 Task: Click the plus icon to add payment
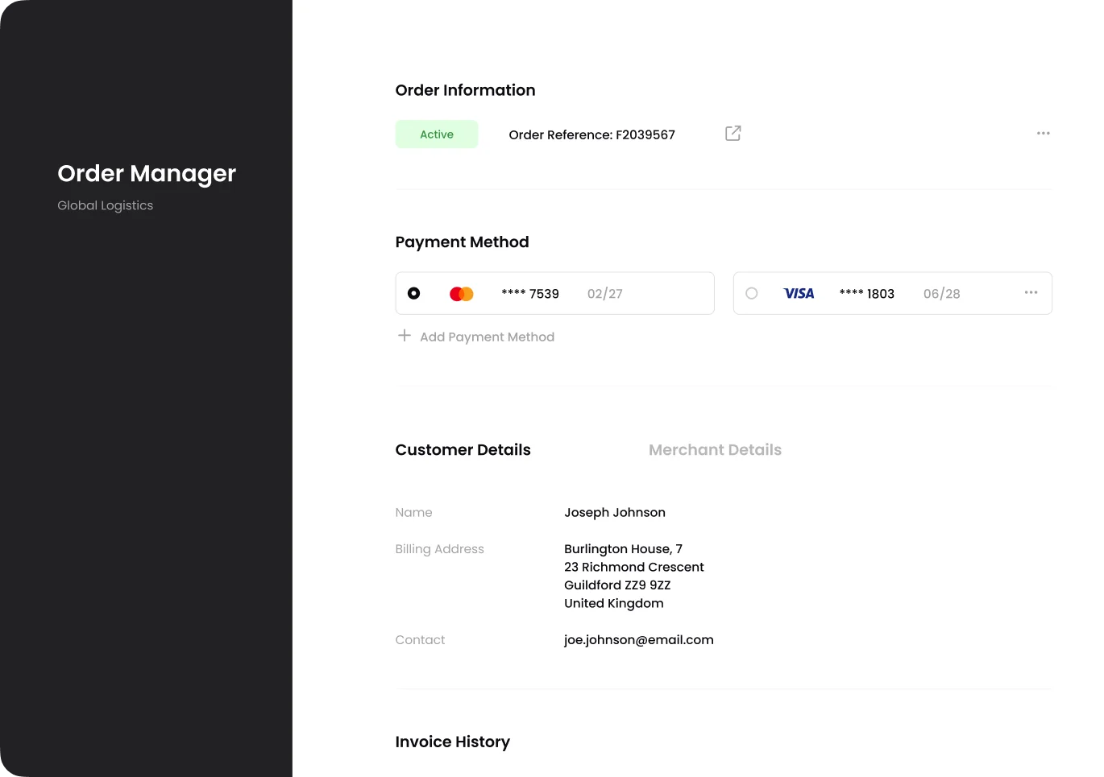(405, 336)
